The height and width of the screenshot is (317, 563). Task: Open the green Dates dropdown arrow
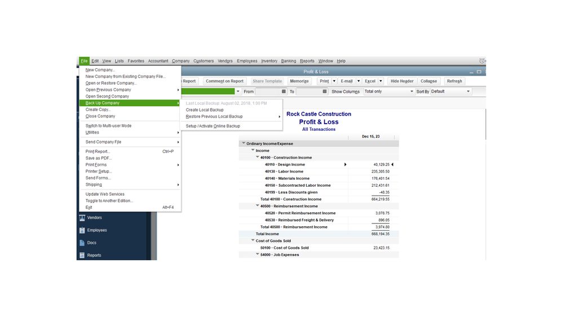[x=238, y=91]
